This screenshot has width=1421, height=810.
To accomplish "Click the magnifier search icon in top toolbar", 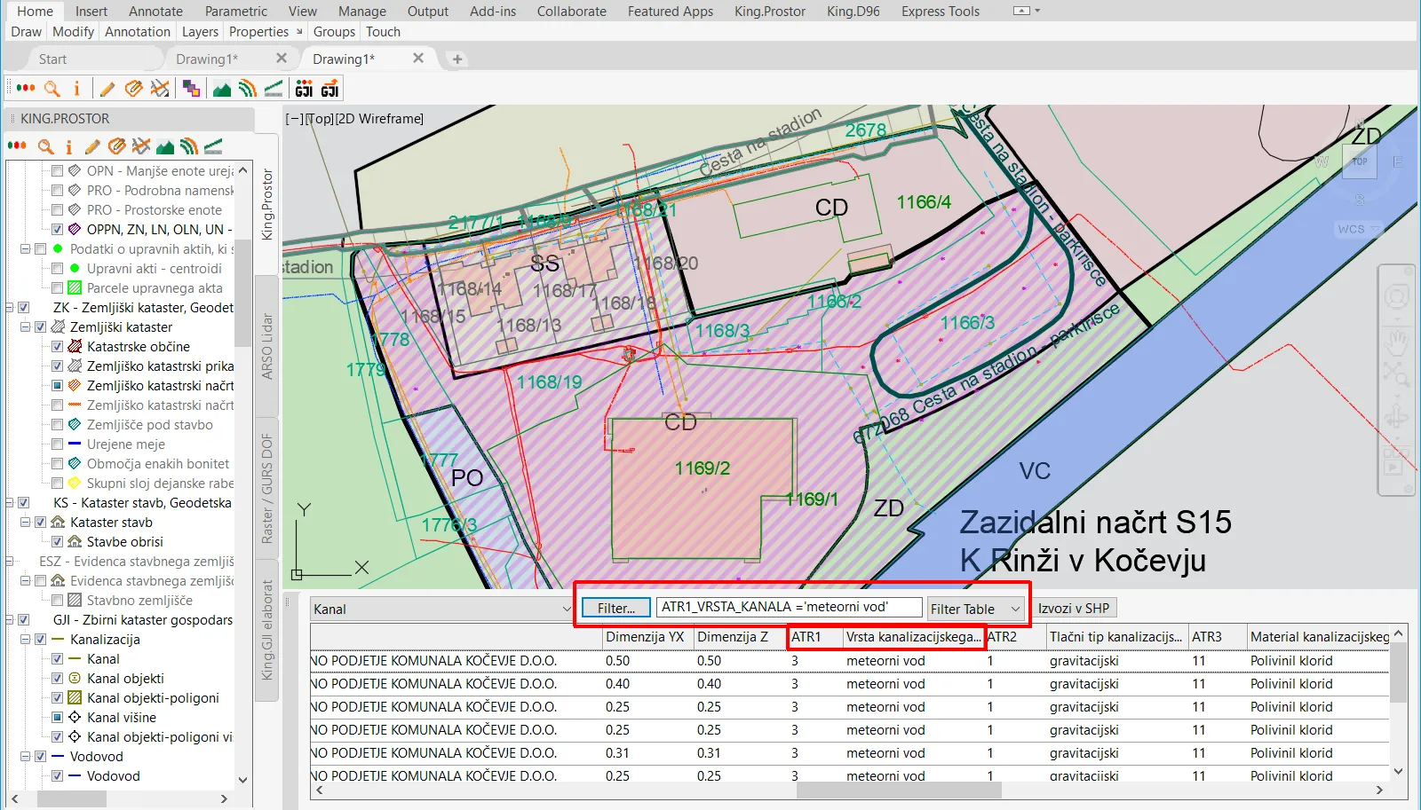I will tap(52, 89).
